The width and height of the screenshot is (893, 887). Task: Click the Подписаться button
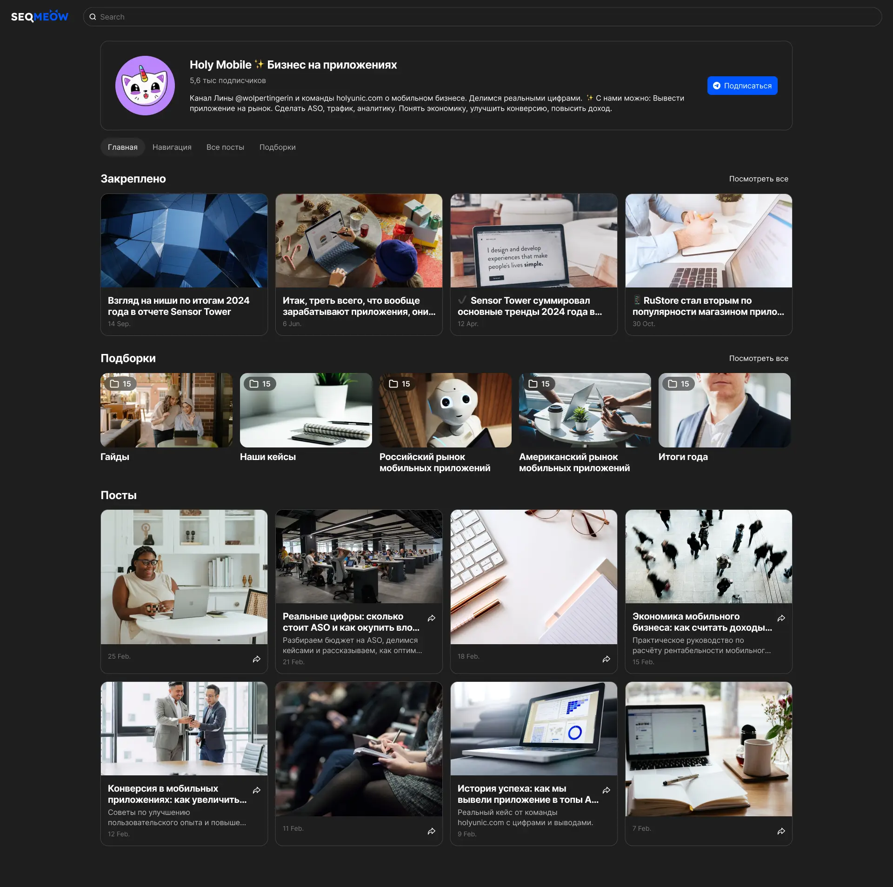coord(742,86)
